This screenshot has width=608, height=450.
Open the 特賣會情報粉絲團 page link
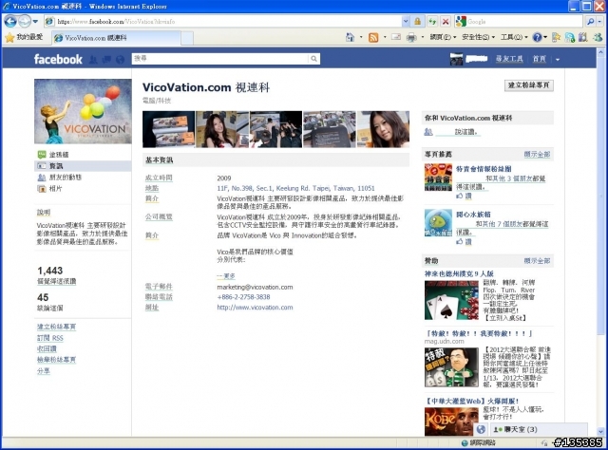tap(484, 169)
